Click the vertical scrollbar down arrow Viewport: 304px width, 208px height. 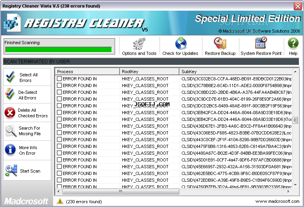(x=295, y=185)
